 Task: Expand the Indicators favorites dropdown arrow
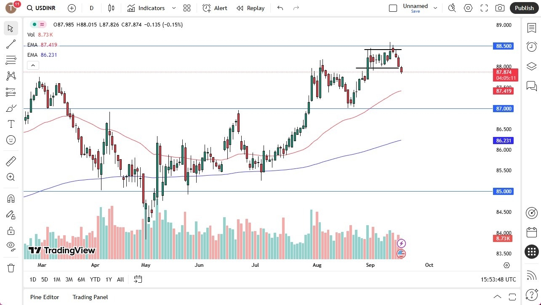click(x=174, y=8)
